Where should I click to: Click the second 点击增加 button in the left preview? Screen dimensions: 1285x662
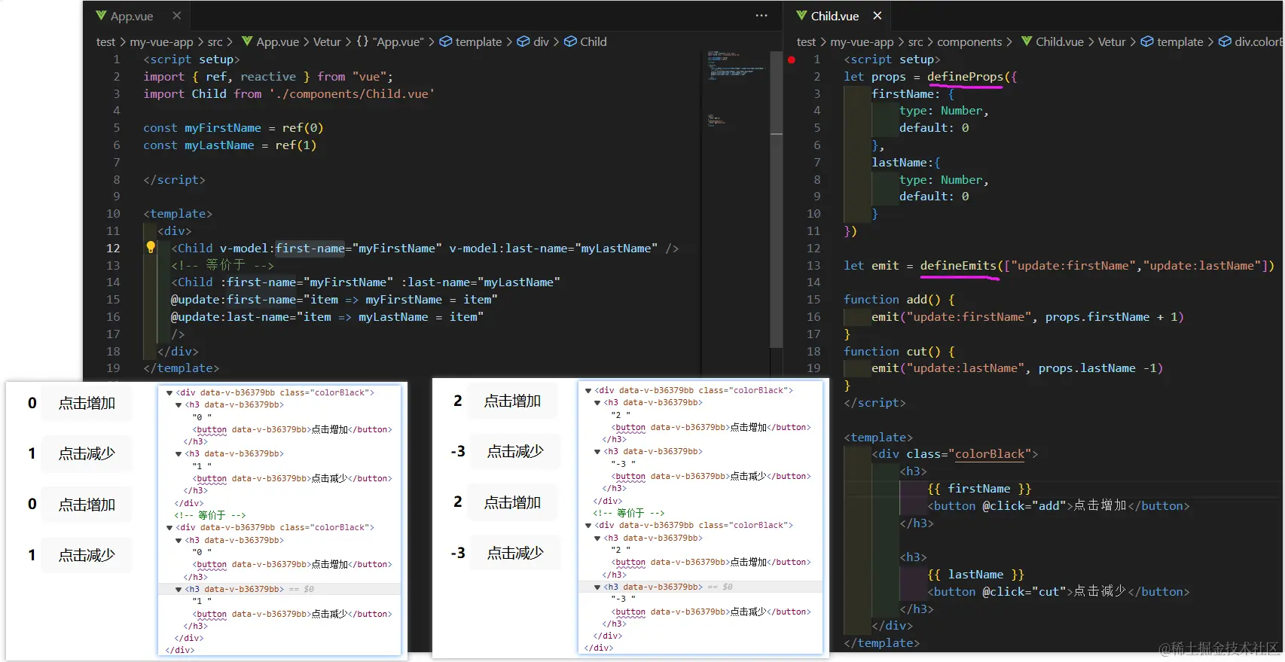pyautogui.click(x=87, y=505)
